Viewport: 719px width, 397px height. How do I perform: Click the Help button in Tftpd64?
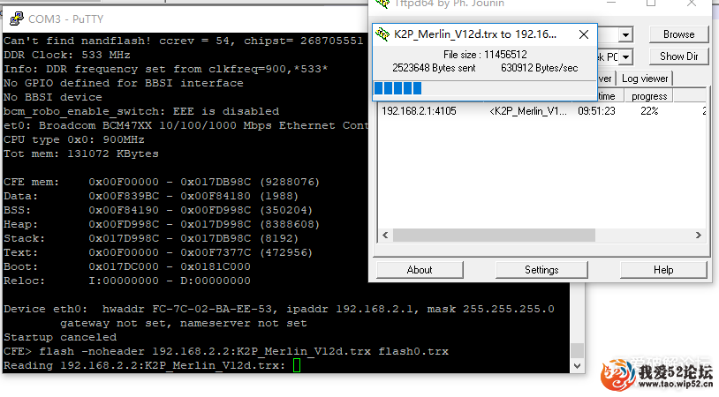coord(663,270)
